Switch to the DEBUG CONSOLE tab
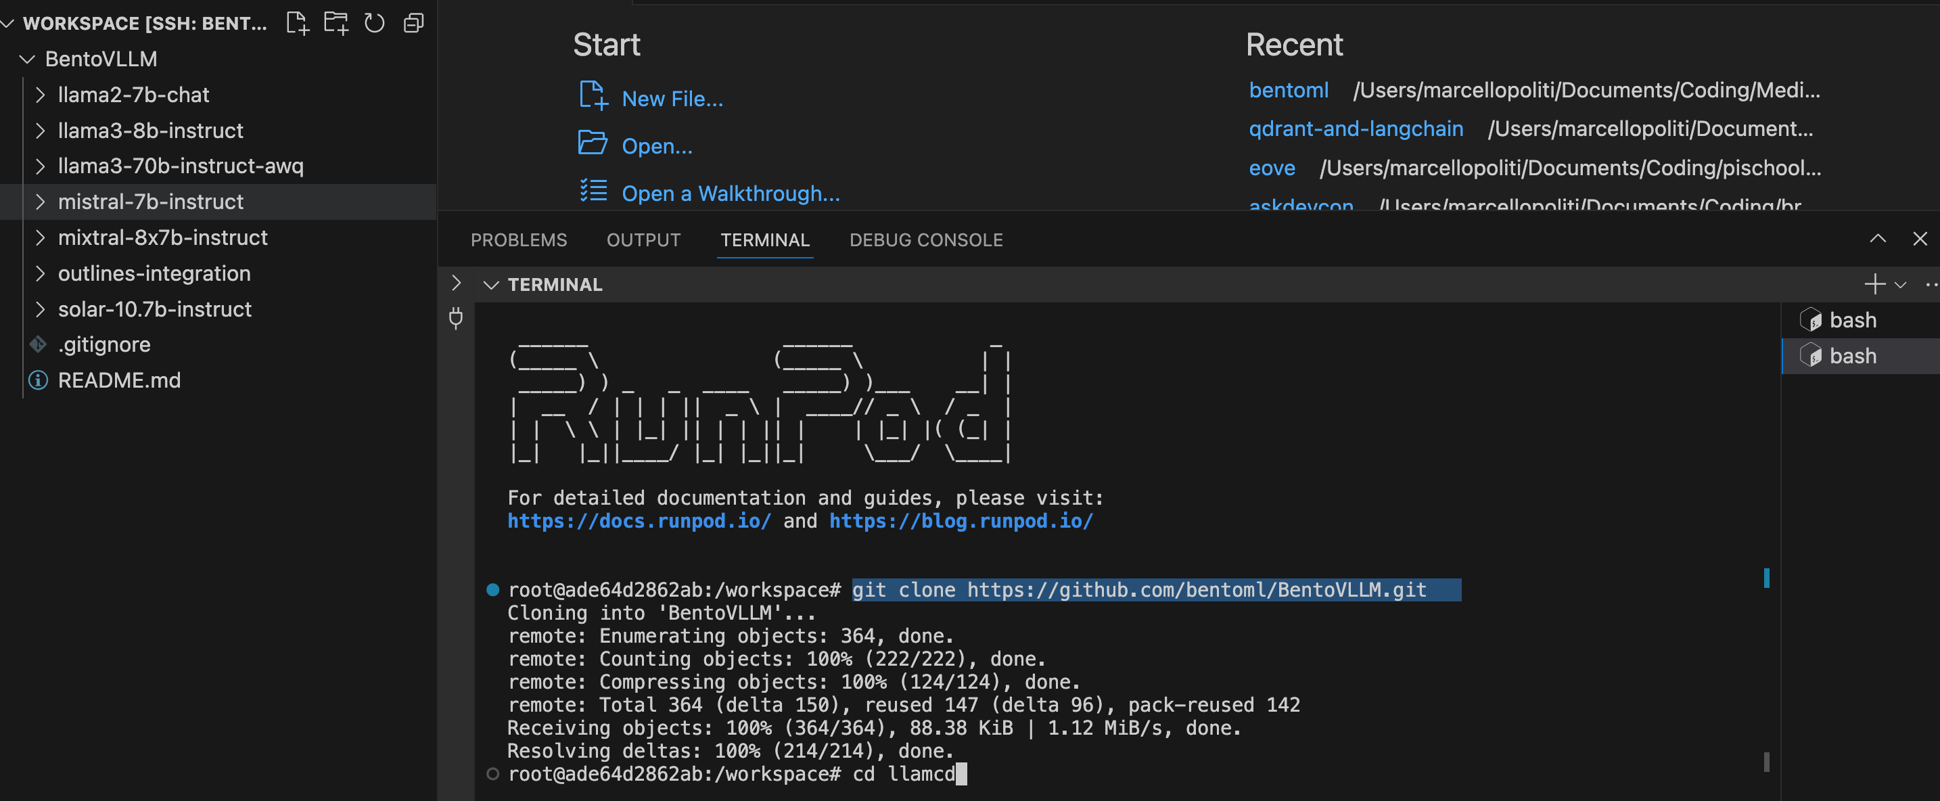 coord(925,239)
